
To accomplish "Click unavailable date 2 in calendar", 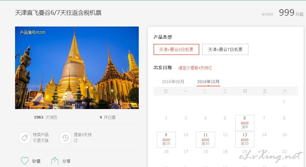I will pos(166,118).
